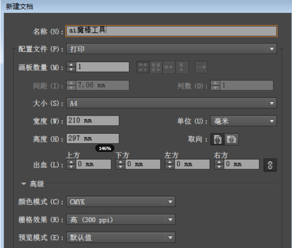The image size is (292, 248).
Task: Toggle the bleed link chain icon
Action: 270,165
